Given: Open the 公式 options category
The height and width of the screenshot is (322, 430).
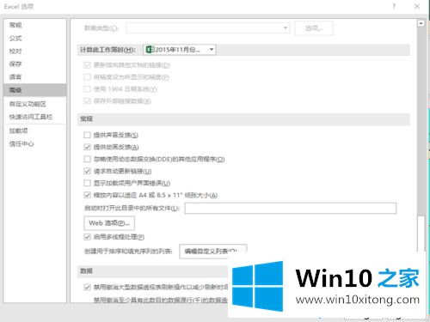Looking at the screenshot, I should point(15,38).
